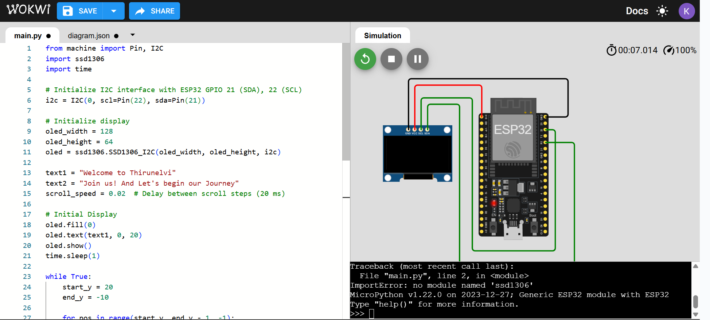Click the Wokwi logo
This screenshot has width=710, height=320.
28,9
